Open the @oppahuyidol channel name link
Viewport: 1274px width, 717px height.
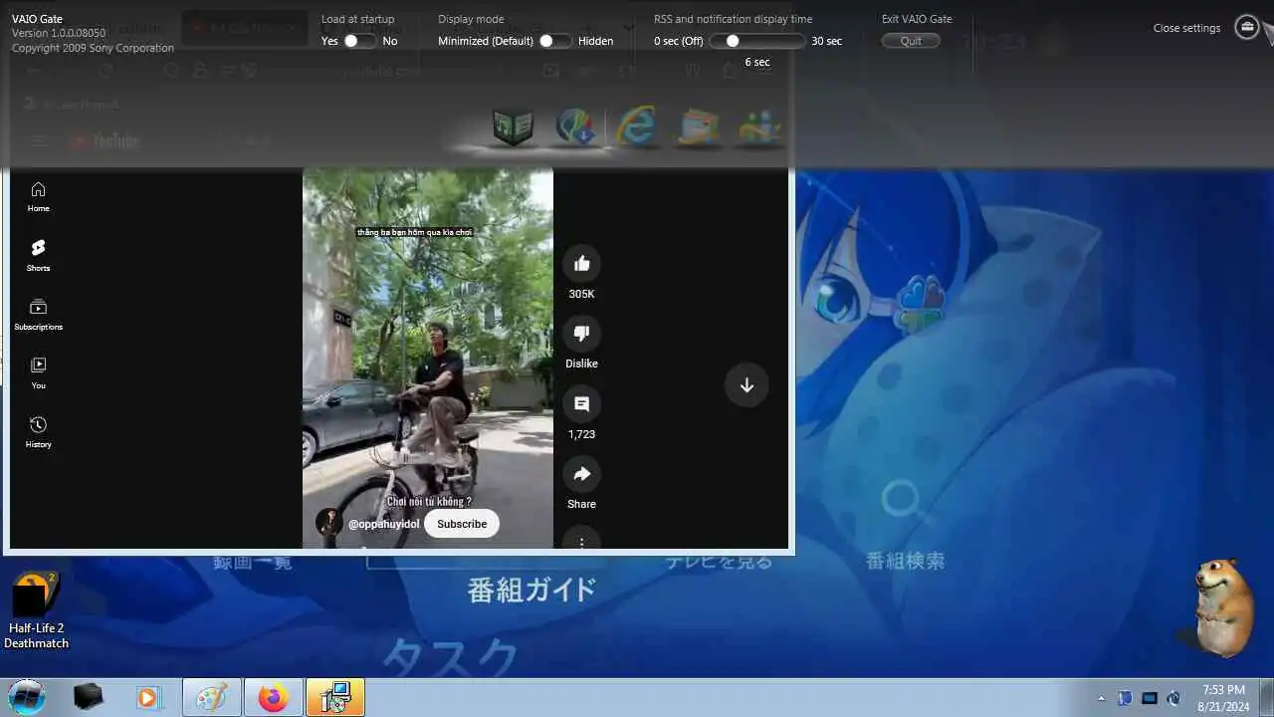383,524
